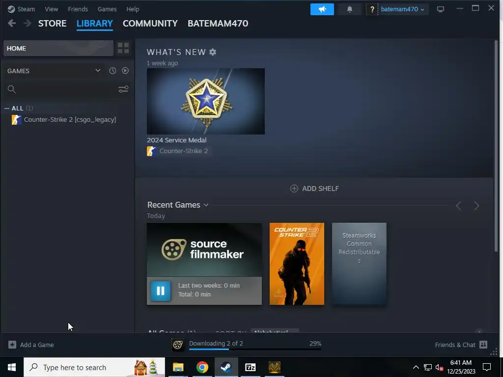Expand the batemam470 account dropdown
This screenshot has width=503, height=377.
(x=403, y=9)
